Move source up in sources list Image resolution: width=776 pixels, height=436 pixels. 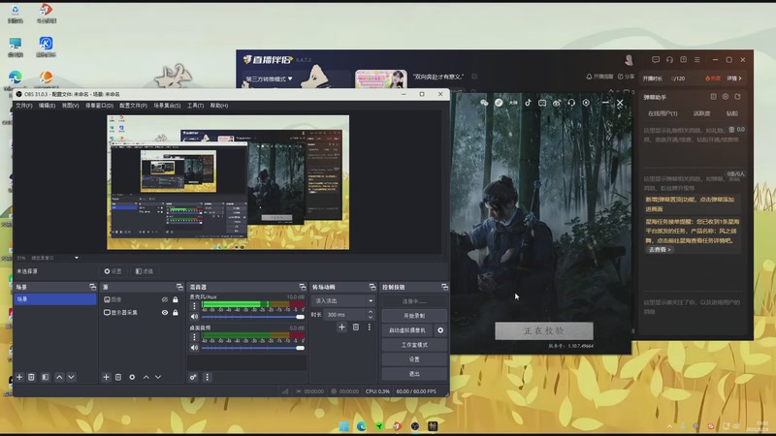pos(146,377)
